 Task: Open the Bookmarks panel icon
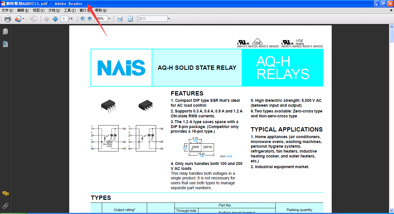click(5, 44)
